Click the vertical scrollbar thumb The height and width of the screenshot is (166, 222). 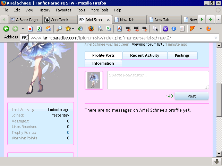219,100
